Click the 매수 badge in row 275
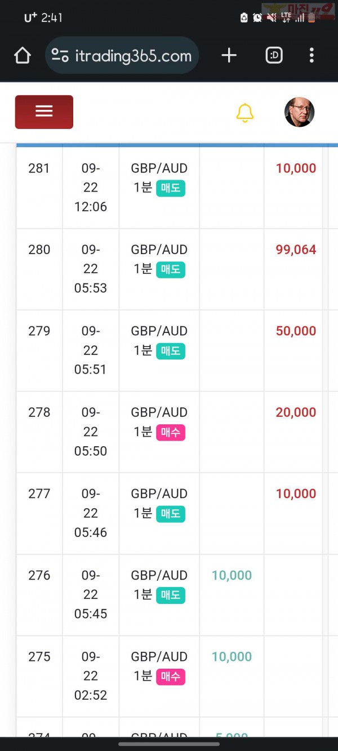 click(x=171, y=677)
